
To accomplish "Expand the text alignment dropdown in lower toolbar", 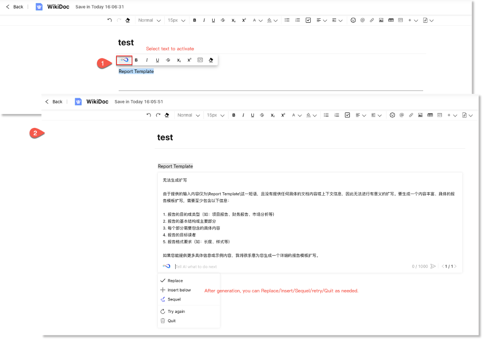I will point(360,115).
